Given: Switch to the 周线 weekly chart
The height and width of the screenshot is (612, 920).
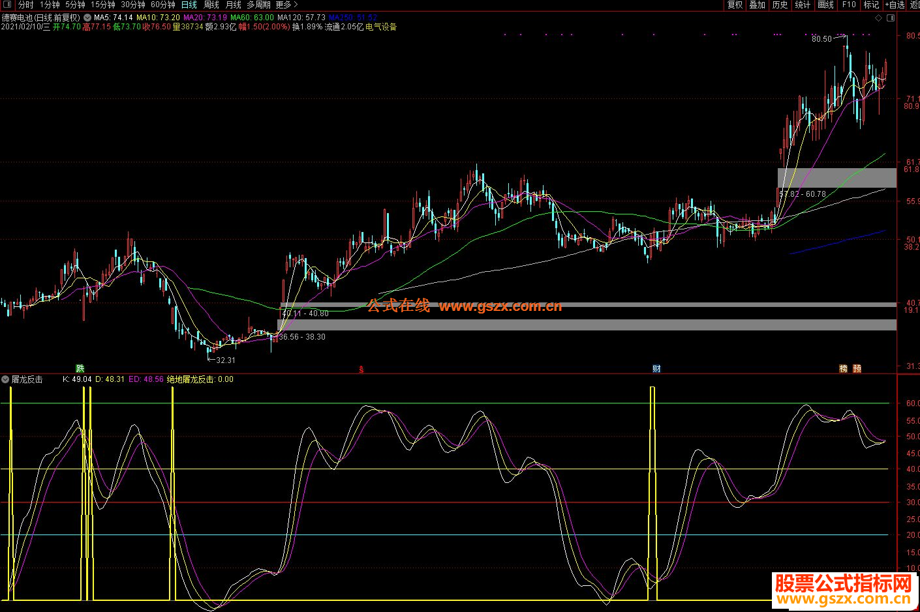Looking at the screenshot, I should point(211,5).
